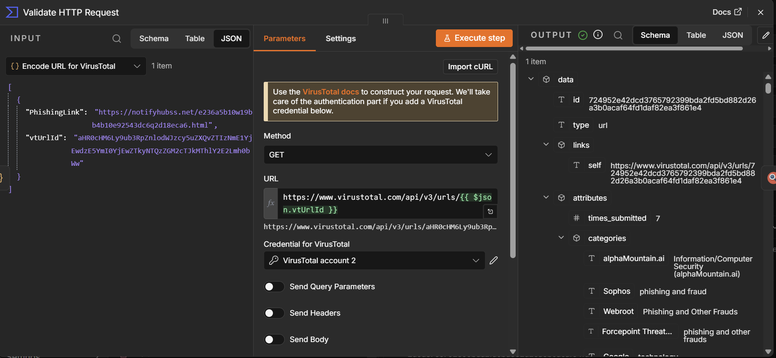Search the input panel data
Screen dimensions: 776x358
click(117, 39)
